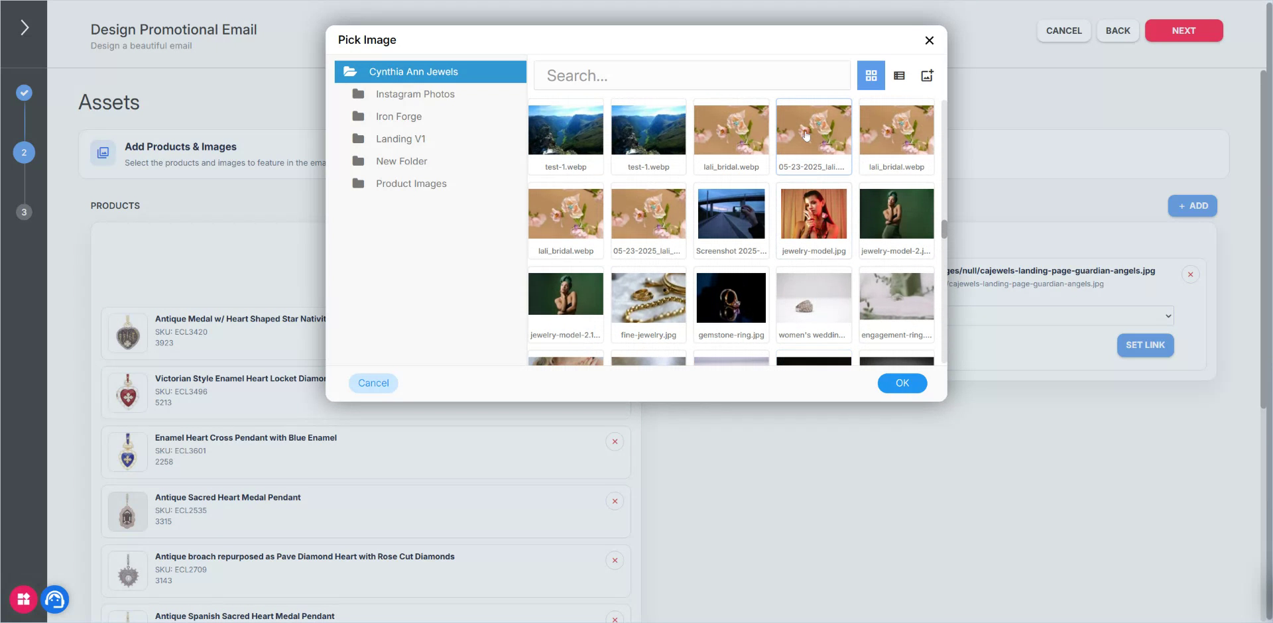Viewport: 1273px width, 623px height.
Task: Select the Cynthia Ann Jewels folder
Action: tap(430, 72)
